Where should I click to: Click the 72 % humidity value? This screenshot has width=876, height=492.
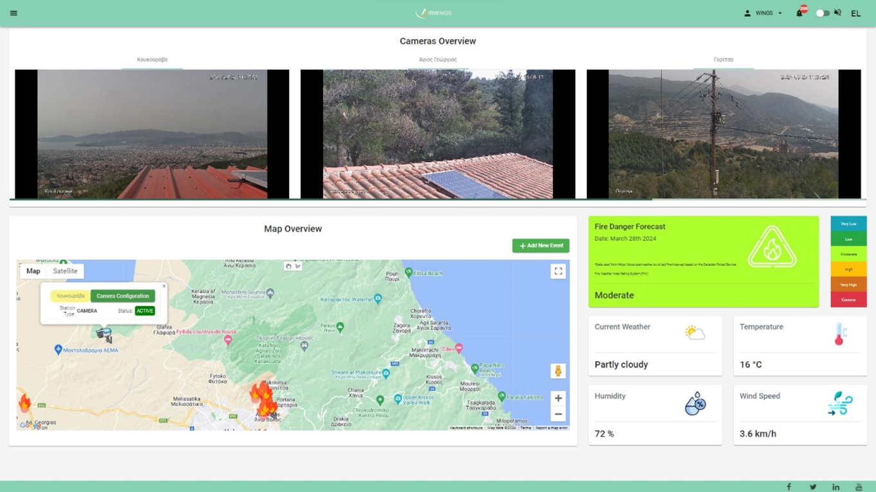tap(604, 434)
